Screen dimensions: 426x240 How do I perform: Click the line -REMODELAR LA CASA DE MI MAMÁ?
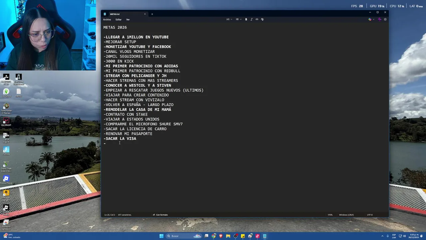pos(137,109)
